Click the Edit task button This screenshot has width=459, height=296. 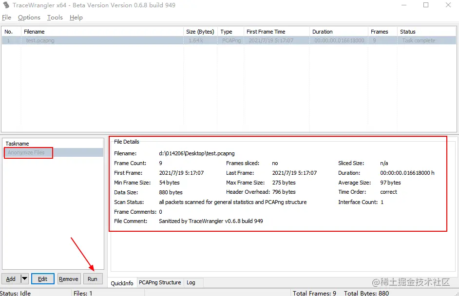click(42, 279)
